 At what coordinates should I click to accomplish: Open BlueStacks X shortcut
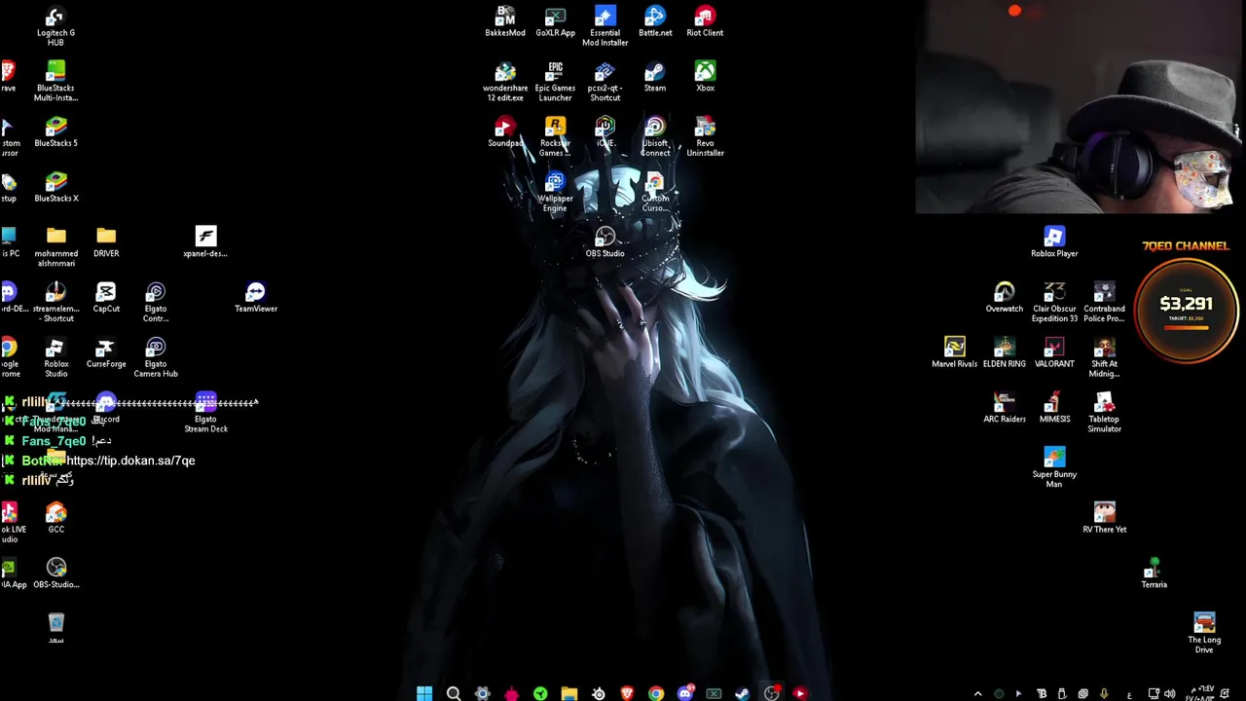(x=55, y=188)
